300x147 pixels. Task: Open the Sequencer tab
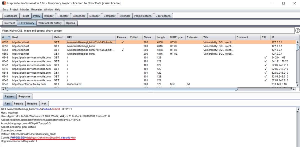pyautogui.click(x=79, y=16)
